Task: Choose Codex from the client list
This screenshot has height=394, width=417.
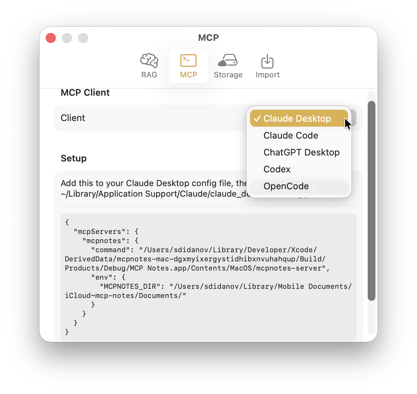Action: click(299, 169)
